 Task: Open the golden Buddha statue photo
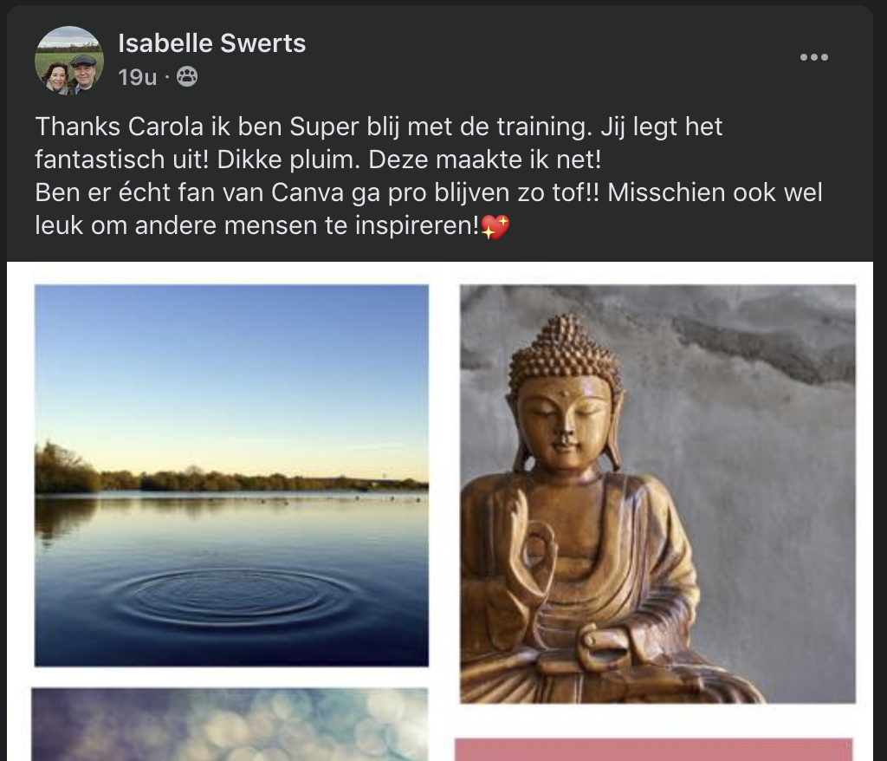coord(657,494)
